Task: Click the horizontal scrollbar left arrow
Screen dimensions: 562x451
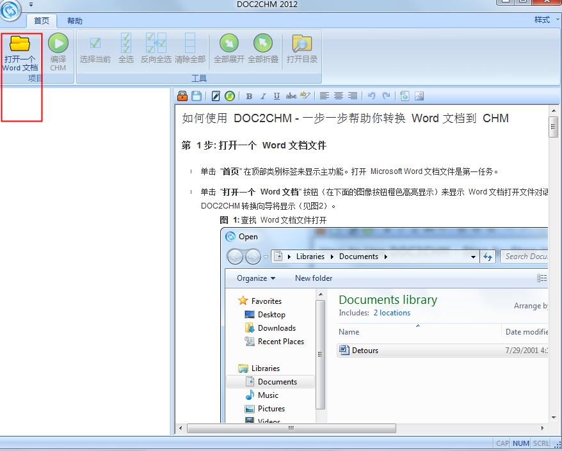Action: tap(181, 428)
